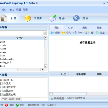This screenshot has height=108, width=108.
Task: Open the 命令 menu
Action: [5, 10]
